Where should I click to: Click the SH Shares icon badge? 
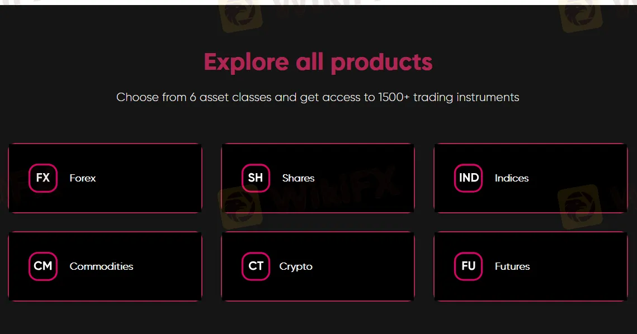256,178
